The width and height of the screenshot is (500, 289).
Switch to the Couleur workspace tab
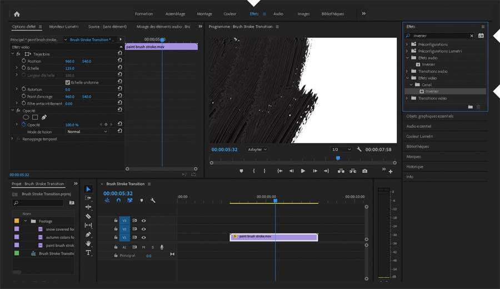click(230, 14)
